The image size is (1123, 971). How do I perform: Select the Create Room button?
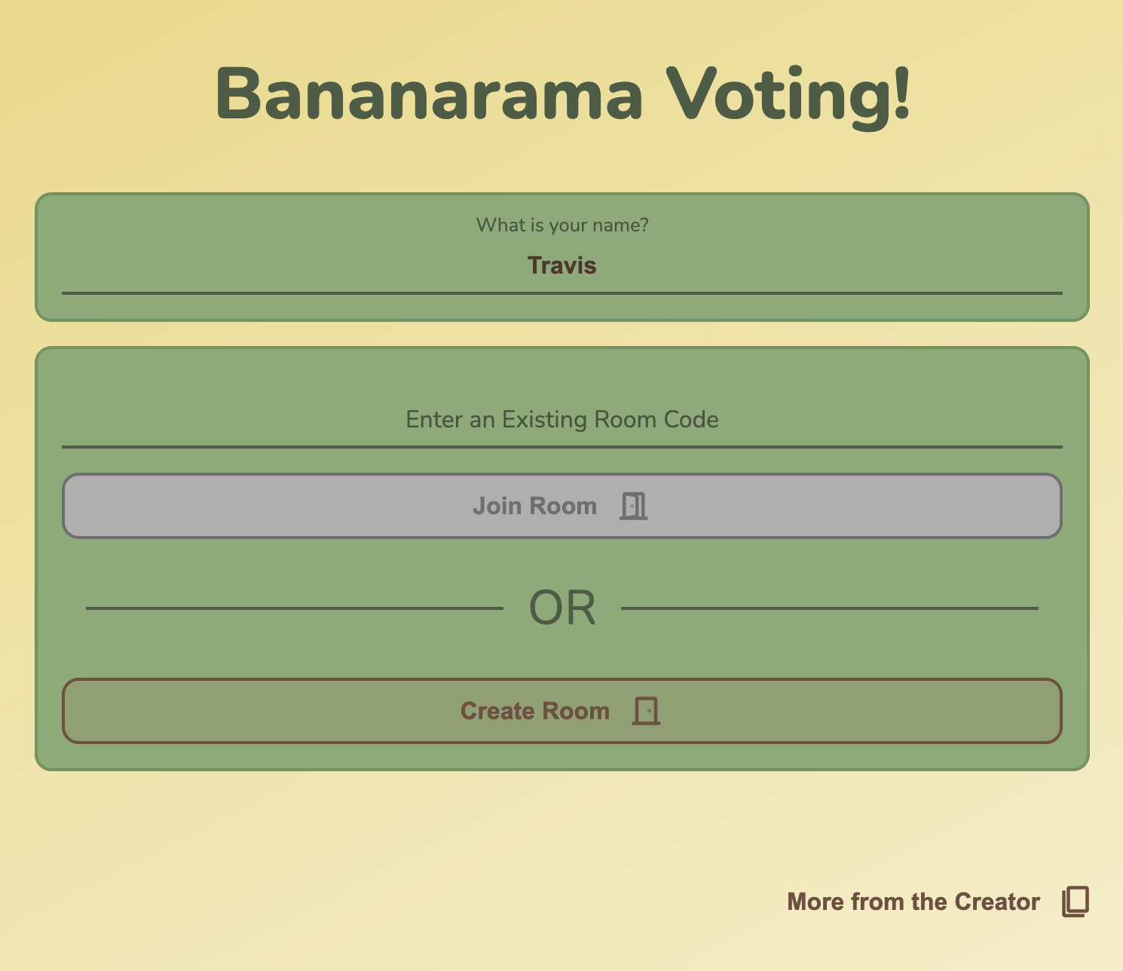click(562, 711)
